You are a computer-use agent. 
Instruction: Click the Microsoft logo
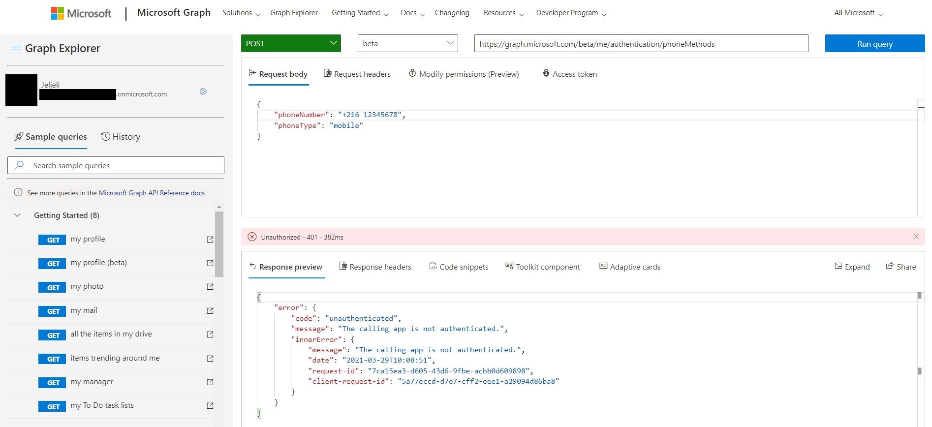[81, 13]
